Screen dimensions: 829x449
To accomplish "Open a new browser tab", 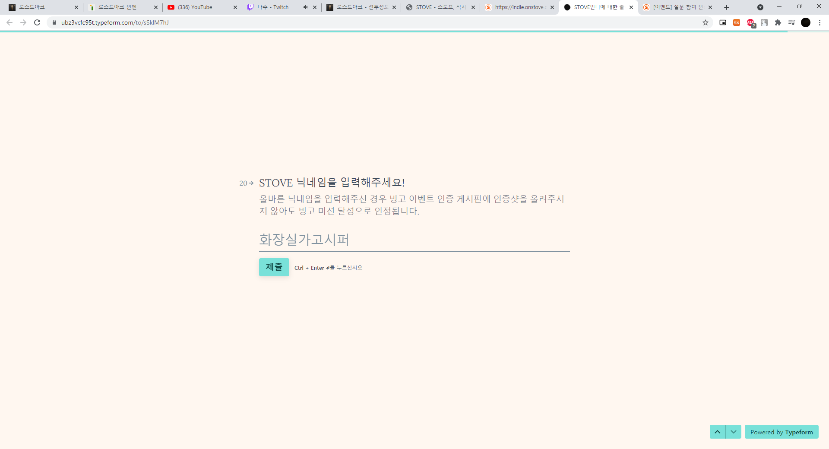I will [x=727, y=7].
